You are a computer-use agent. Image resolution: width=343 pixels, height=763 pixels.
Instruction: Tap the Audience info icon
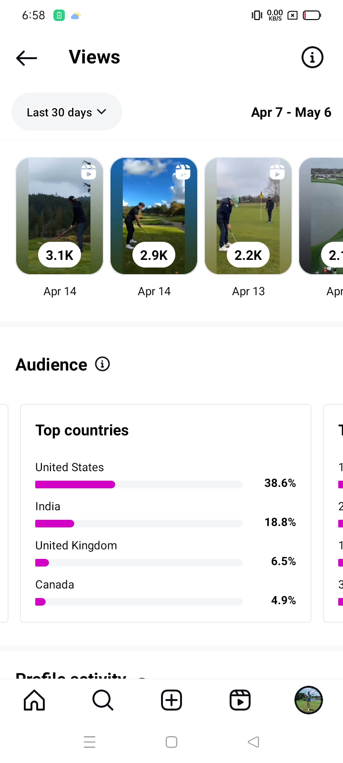coord(102,364)
